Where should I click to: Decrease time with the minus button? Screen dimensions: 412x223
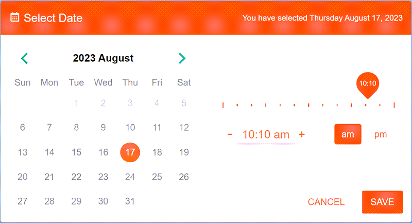point(230,134)
